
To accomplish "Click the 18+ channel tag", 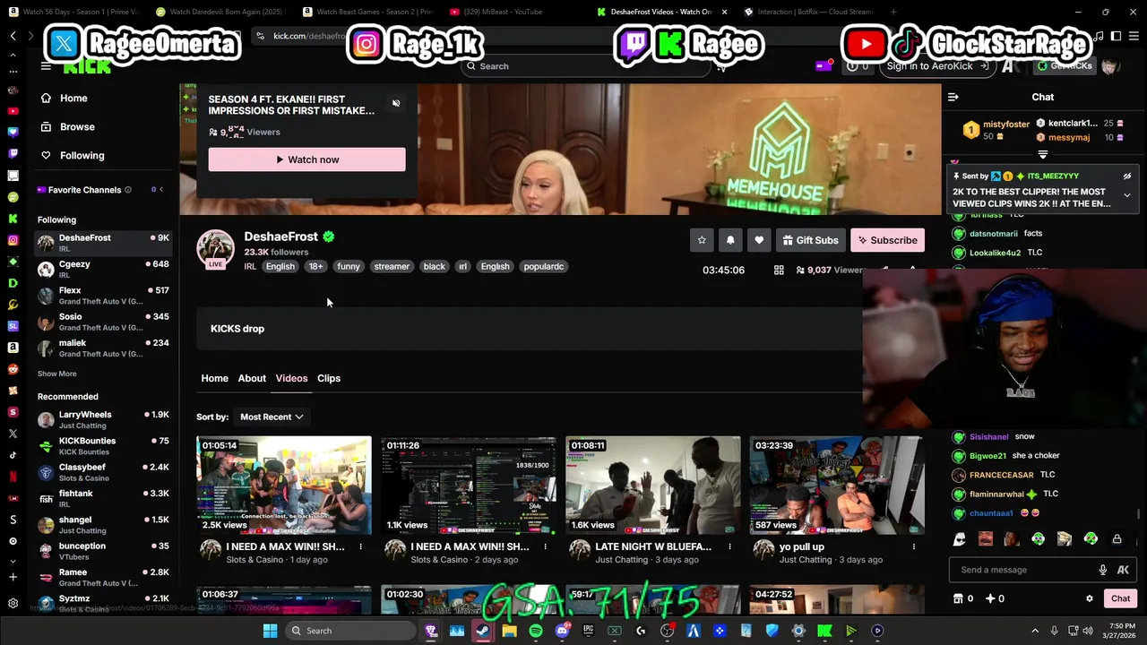I will [x=315, y=266].
